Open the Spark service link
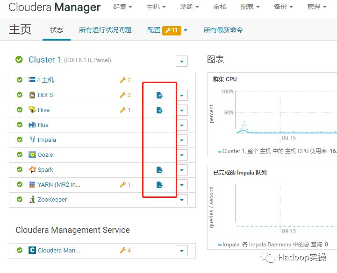The image size is (337, 273). (45, 169)
